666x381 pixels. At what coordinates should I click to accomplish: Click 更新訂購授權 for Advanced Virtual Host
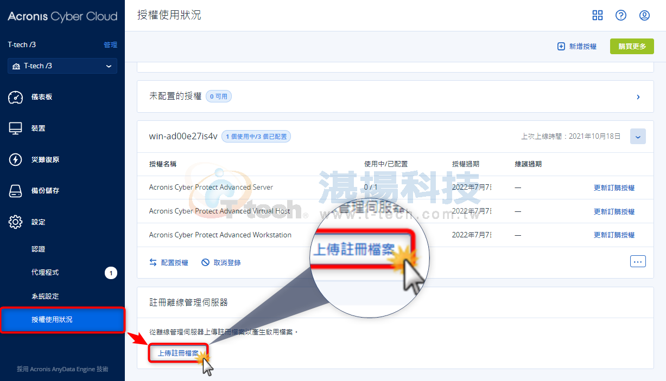point(614,212)
